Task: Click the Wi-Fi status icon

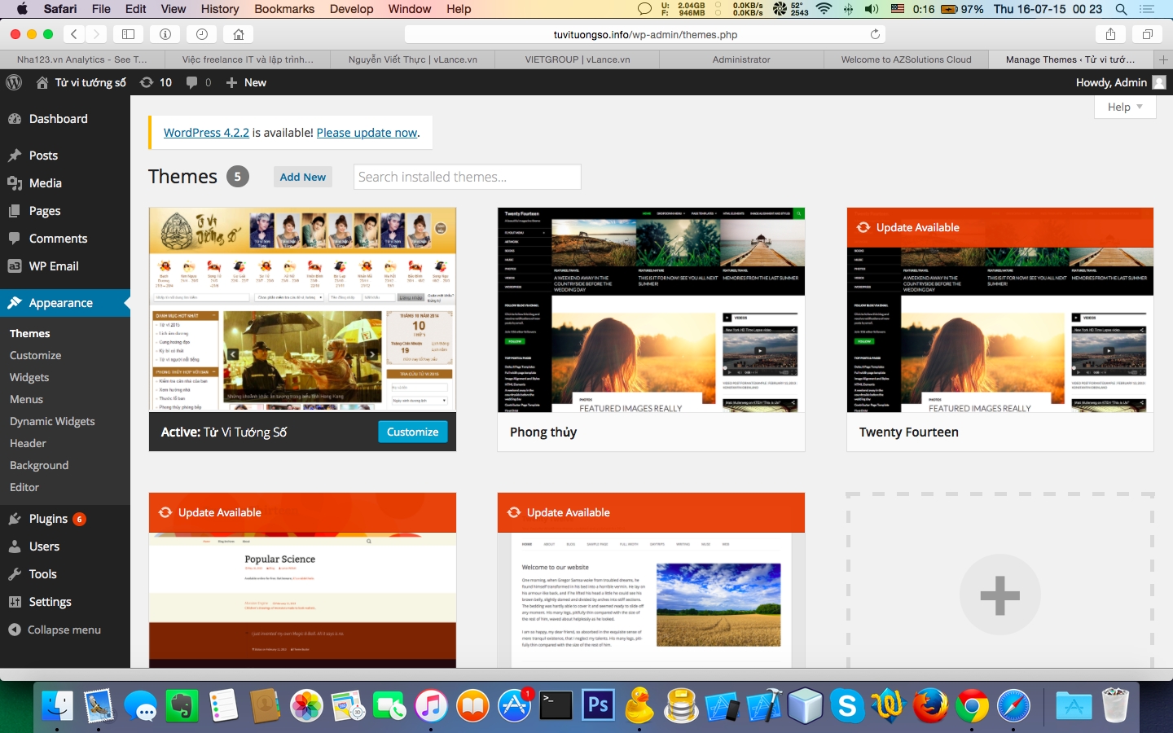Action: pos(824,9)
